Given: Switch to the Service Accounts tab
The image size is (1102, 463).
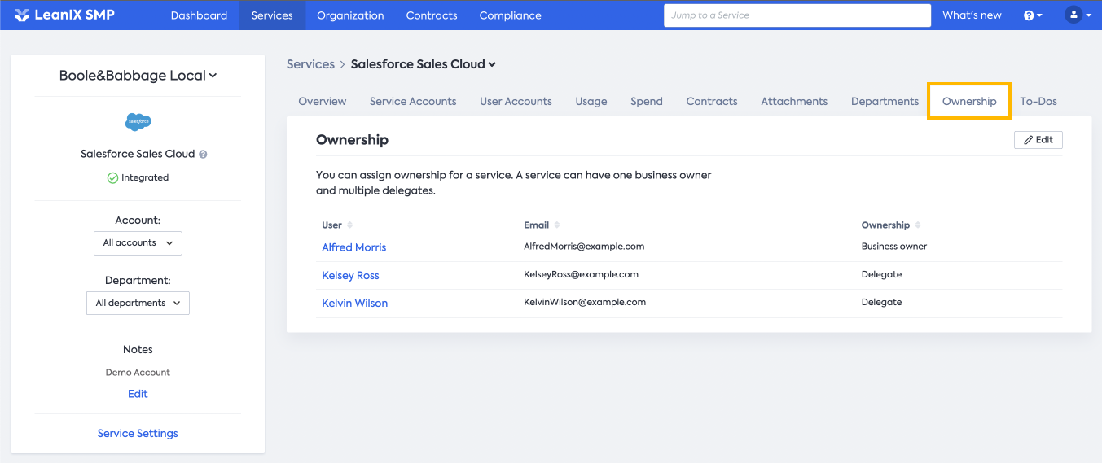Looking at the screenshot, I should 413,102.
